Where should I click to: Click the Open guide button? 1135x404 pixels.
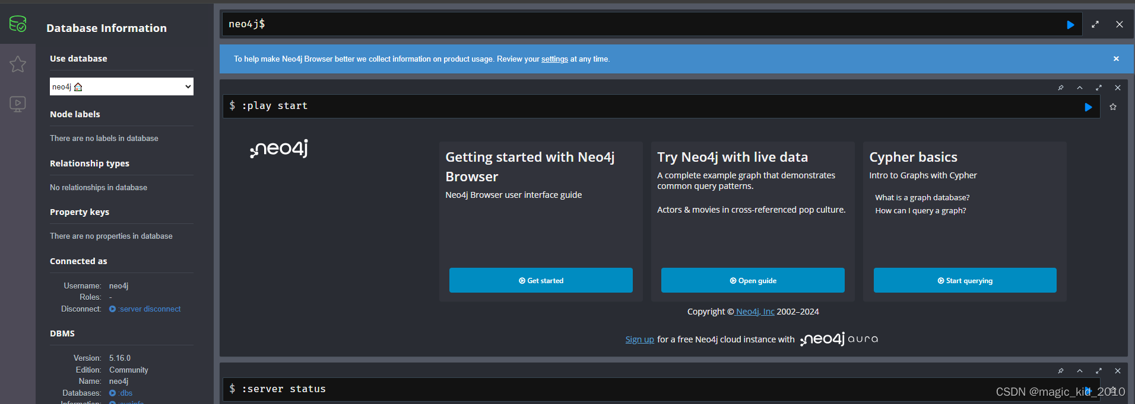click(753, 280)
